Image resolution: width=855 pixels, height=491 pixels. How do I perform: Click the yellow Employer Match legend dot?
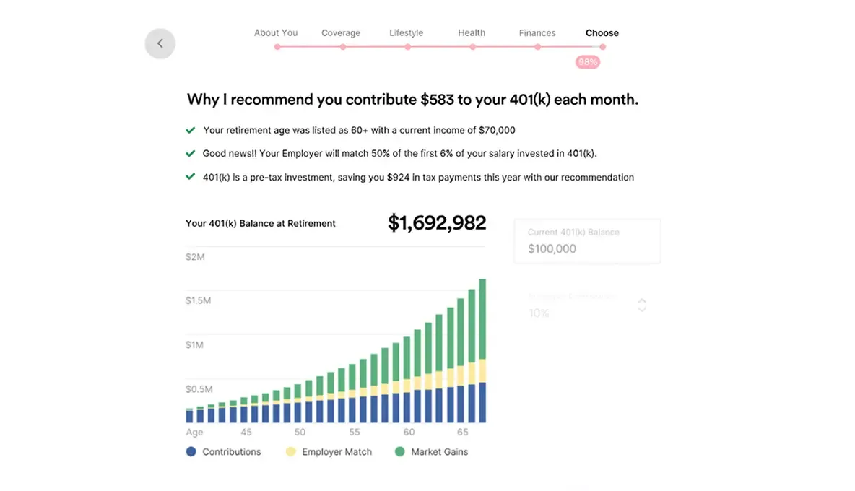(290, 452)
